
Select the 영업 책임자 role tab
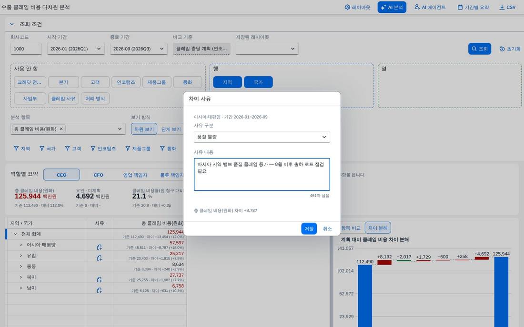tap(135, 175)
